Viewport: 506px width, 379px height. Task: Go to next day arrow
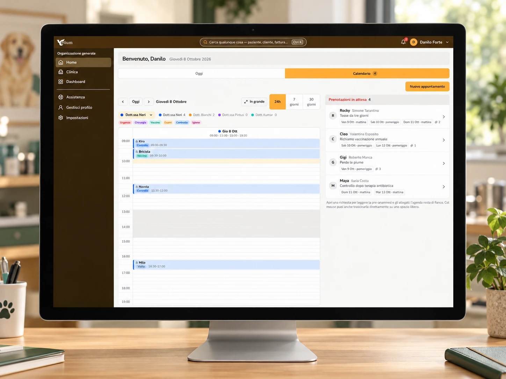pyautogui.click(x=149, y=102)
